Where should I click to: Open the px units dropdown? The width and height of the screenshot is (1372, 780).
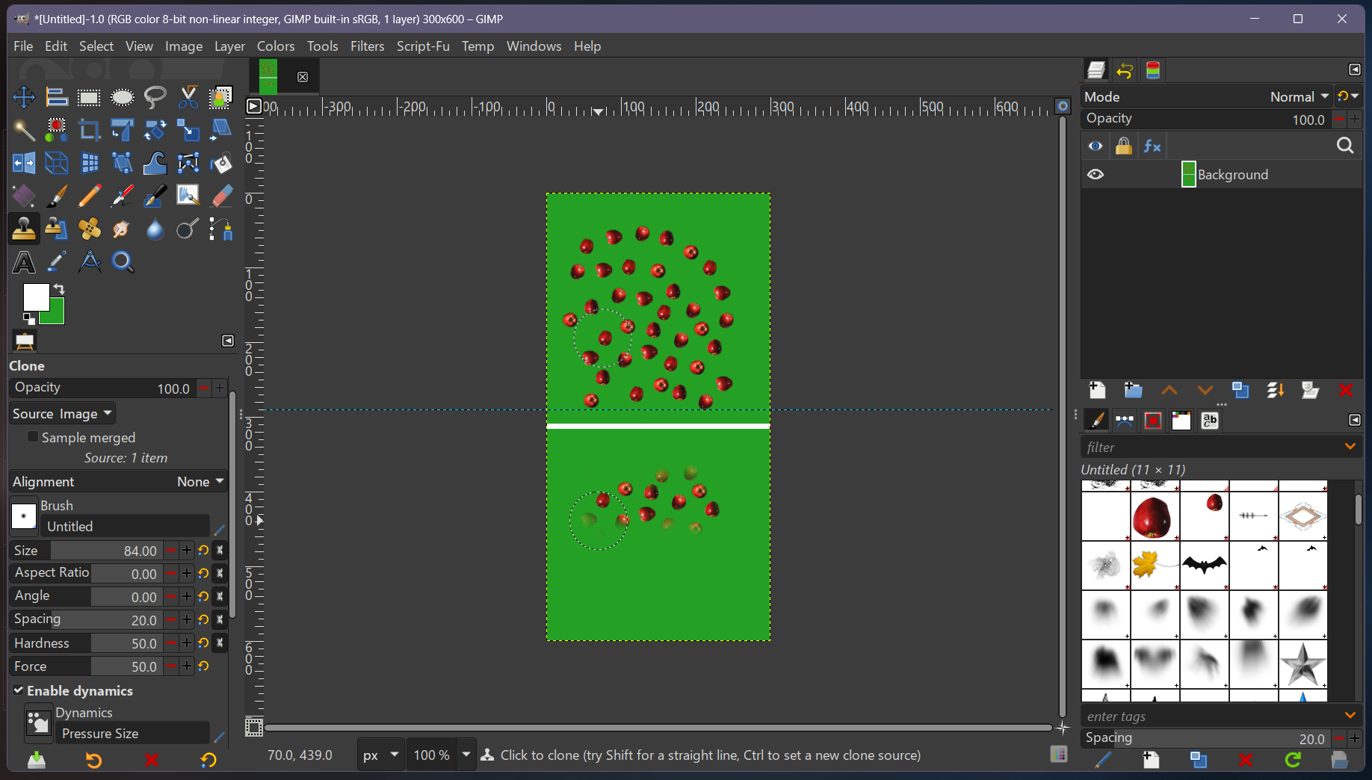(x=380, y=755)
